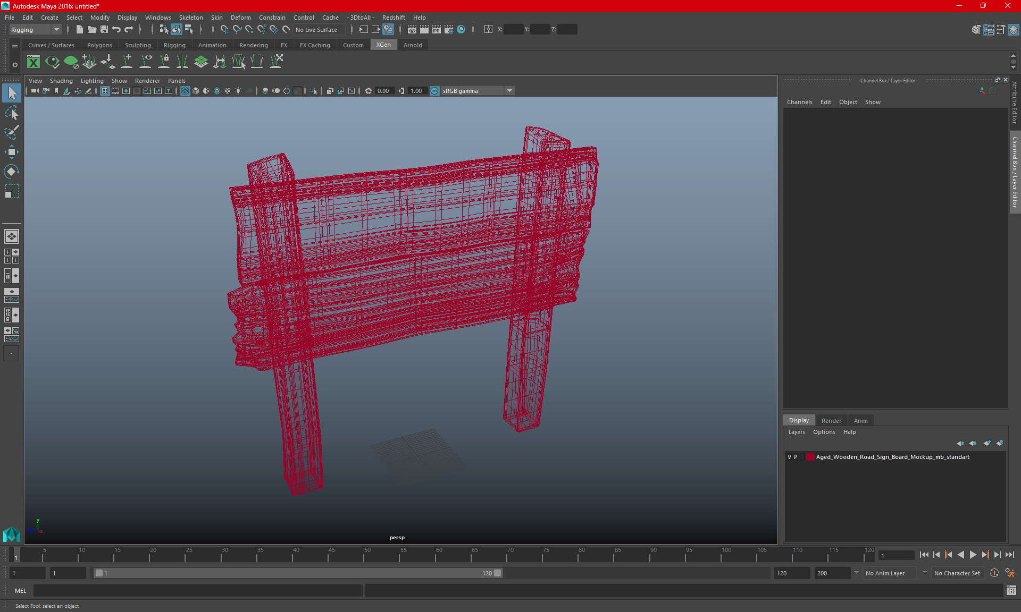Toggle auto keyframe button near Character Set
Image resolution: width=1021 pixels, height=612 pixels.
[x=994, y=573]
